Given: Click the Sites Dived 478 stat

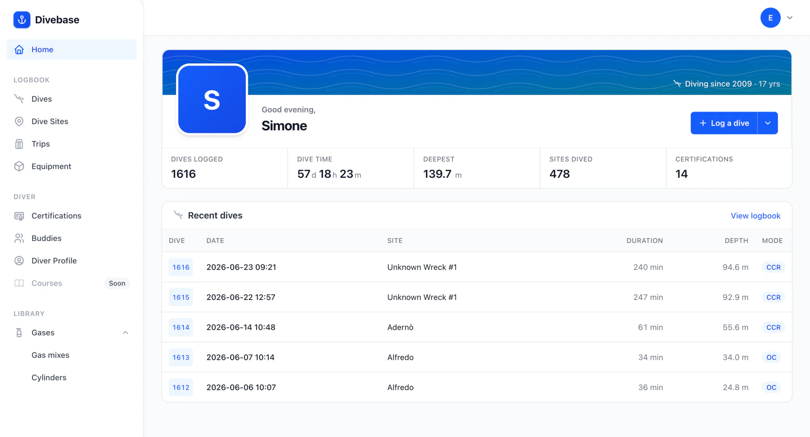Looking at the screenshot, I should (x=603, y=168).
